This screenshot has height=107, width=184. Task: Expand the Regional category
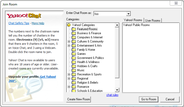coord(69,78)
